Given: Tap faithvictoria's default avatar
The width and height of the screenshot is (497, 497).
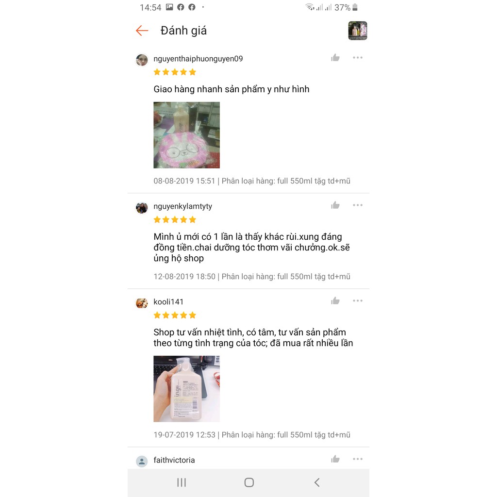Looking at the screenshot, I should 142,462.
